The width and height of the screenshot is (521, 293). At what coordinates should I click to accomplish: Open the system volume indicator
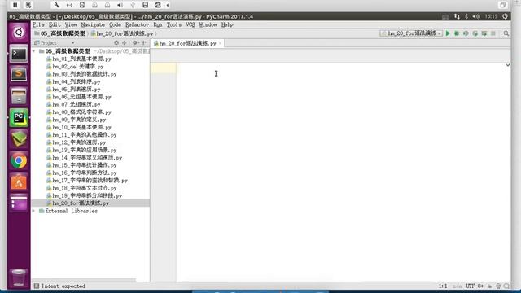[476, 16]
